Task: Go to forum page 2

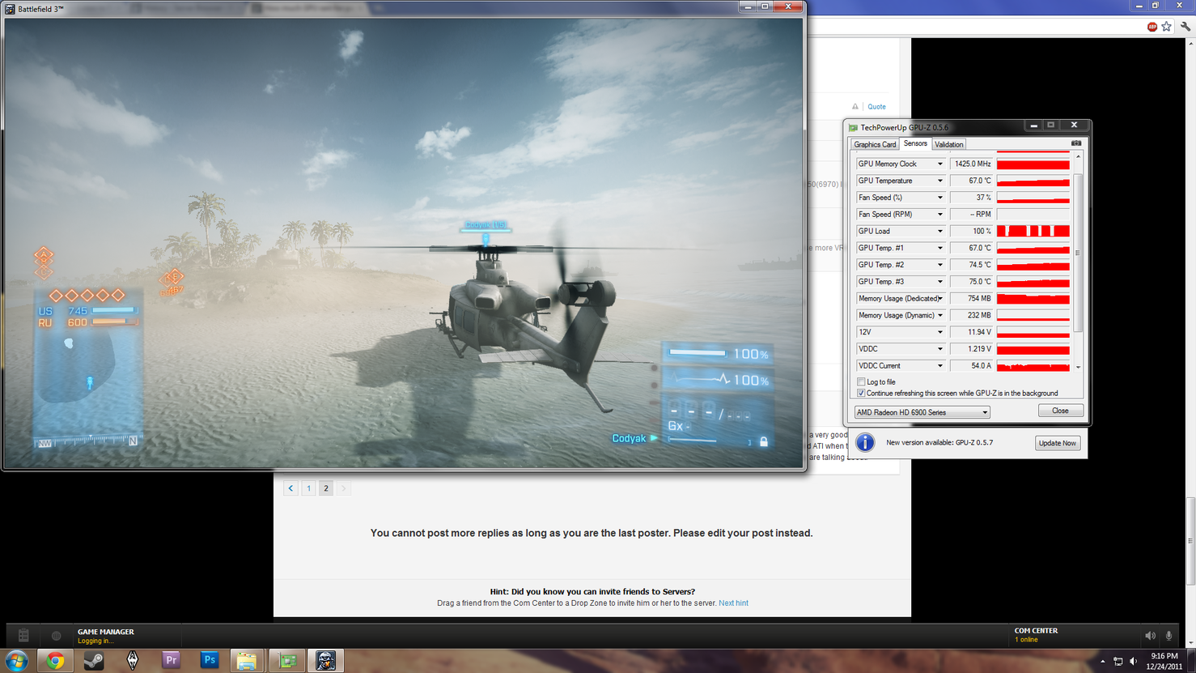Action: (x=326, y=488)
